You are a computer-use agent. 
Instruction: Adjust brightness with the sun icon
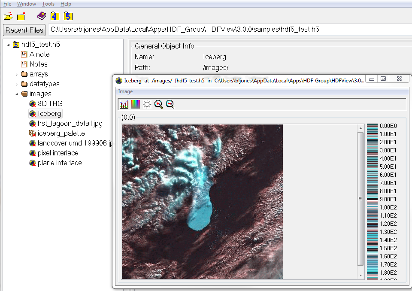pos(147,104)
